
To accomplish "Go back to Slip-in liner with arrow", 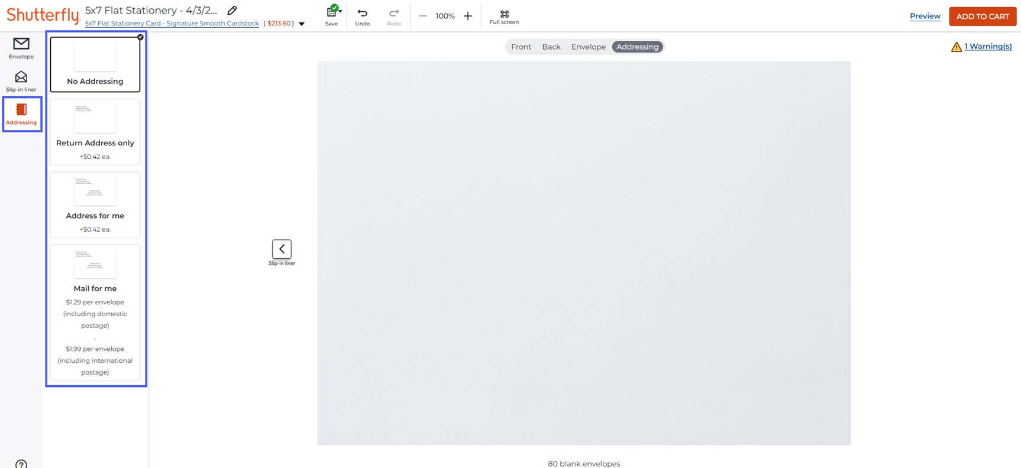I will pos(282,249).
